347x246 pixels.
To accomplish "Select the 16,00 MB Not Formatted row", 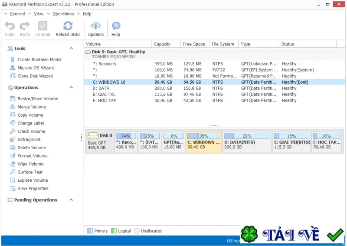I will [215, 76].
